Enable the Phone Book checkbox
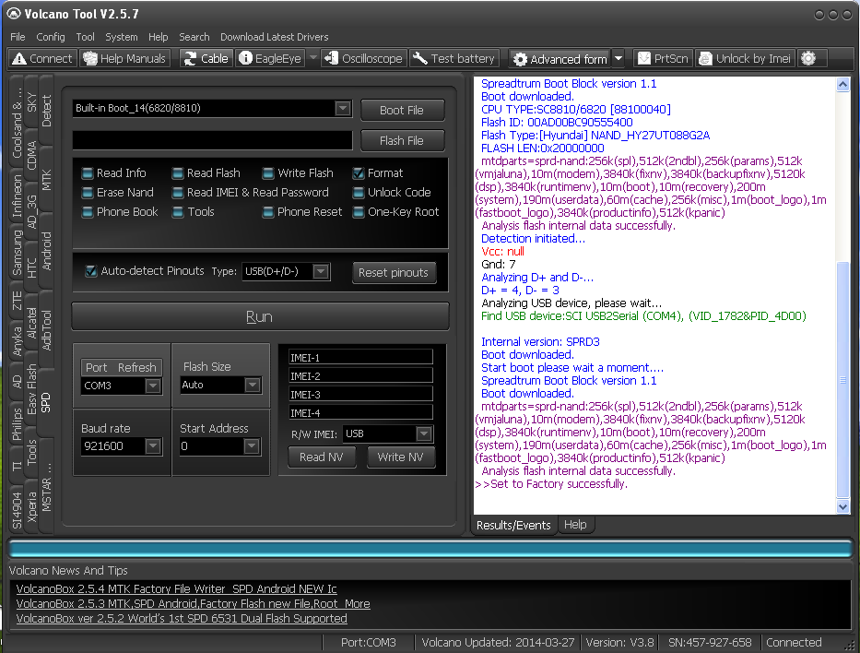This screenshot has height=653, width=860. coord(88,212)
